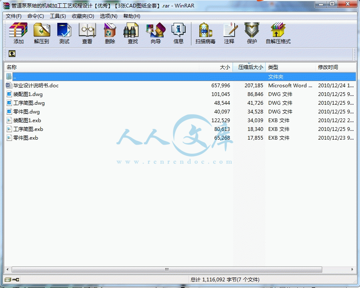The width and height of the screenshot is (360, 288).
Task: Open the 收藏夹(O) menu
Action: [x=83, y=16]
